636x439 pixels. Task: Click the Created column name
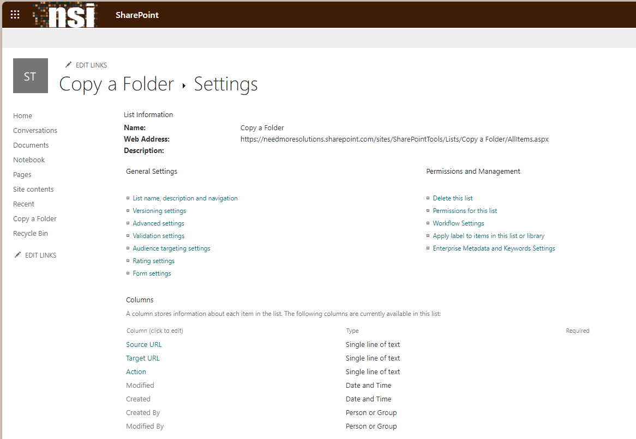(138, 399)
